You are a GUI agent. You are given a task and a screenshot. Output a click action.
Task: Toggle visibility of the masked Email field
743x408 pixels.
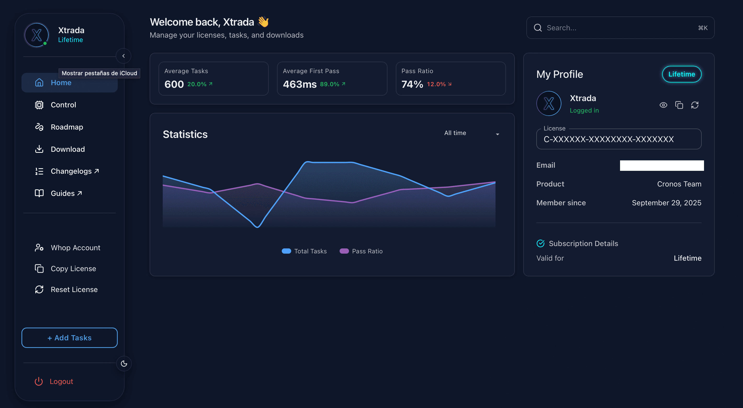(x=662, y=165)
